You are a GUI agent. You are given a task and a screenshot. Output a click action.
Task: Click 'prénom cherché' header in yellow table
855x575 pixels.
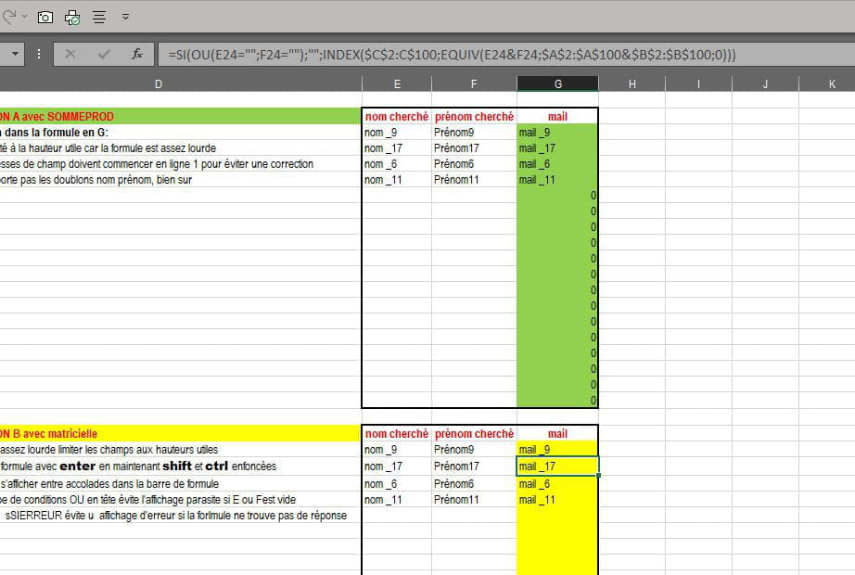474,434
